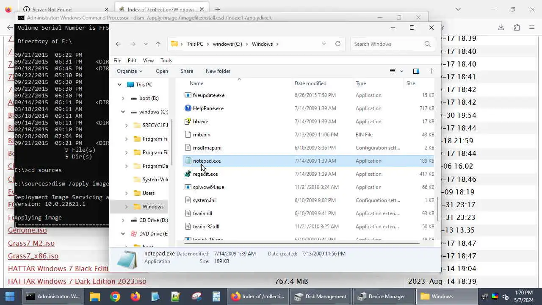Image resolution: width=542 pixels, height=305 pixels.
Task: Expand the Users folder node
Action: 127,193
